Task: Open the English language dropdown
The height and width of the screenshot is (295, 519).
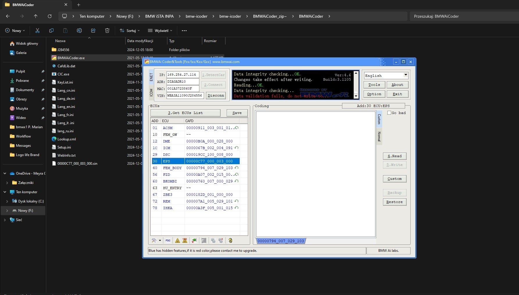Action: tap(386, 75)
